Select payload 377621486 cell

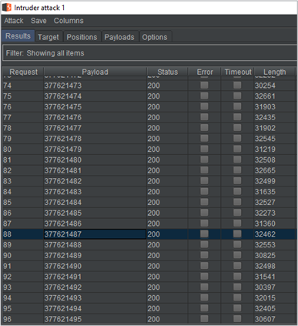(x=95, y=223)
